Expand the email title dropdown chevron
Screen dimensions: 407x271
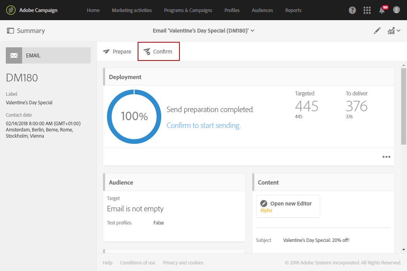(x=253, y=31)
